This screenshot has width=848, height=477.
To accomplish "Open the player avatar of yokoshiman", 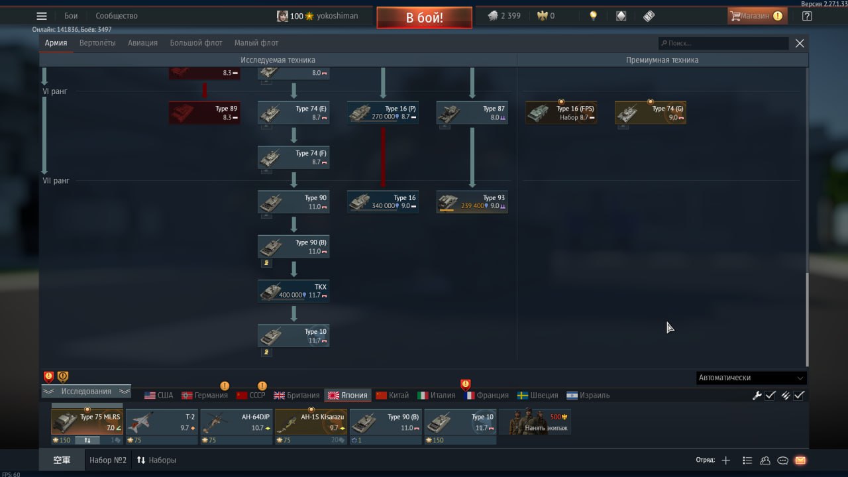I will (x=282, y=16).
